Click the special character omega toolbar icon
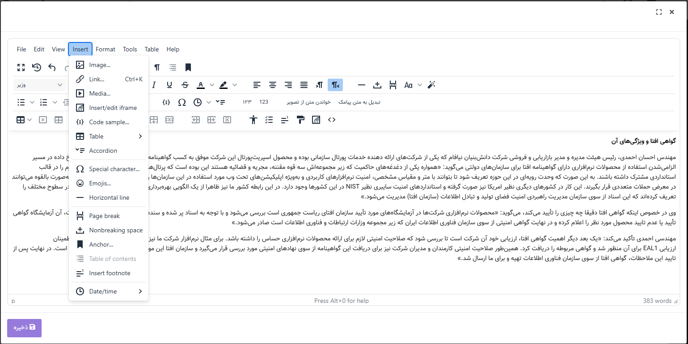The height and width of the screenshot is (344, 688). 182,102
